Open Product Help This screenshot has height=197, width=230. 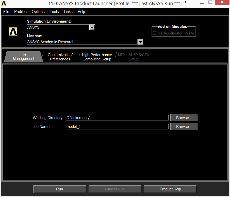click(x=170, y=189)
